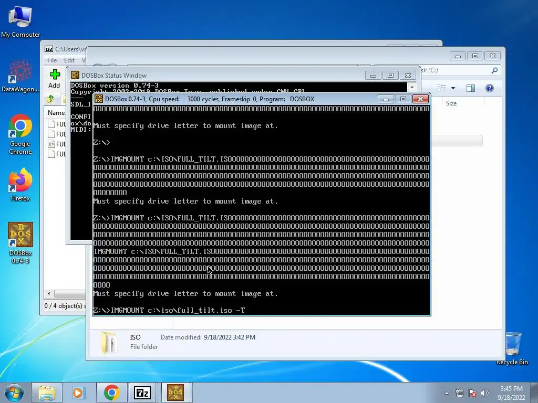Image resolution: width=538 pixels, height=403 pixels.
Task: Open DataWagon desktop shortcut
Action: [20, 76]
